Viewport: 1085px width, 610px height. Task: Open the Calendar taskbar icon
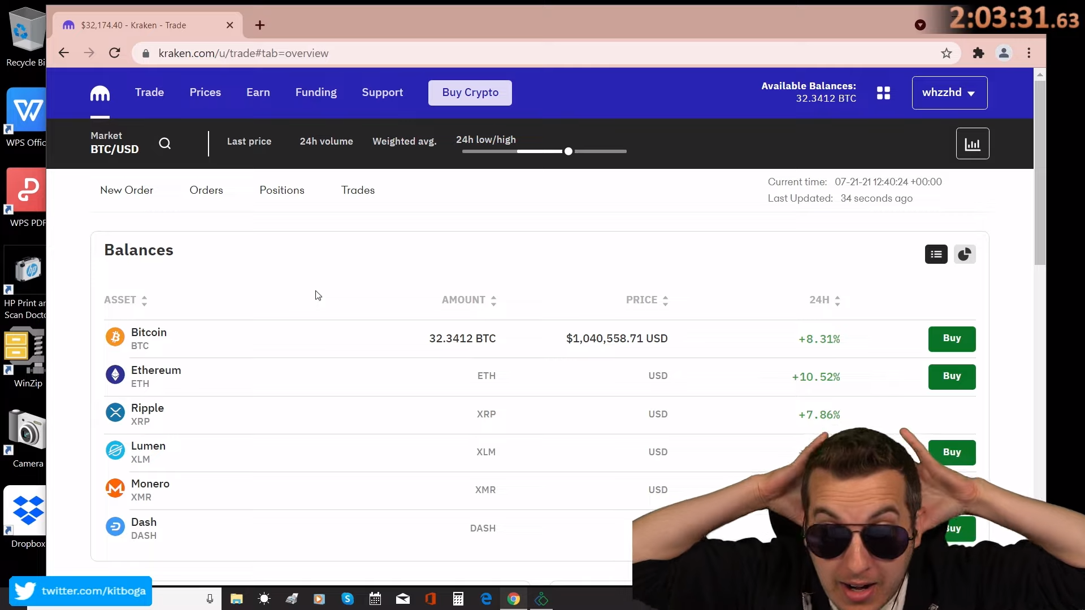click(x=375, y=599)
